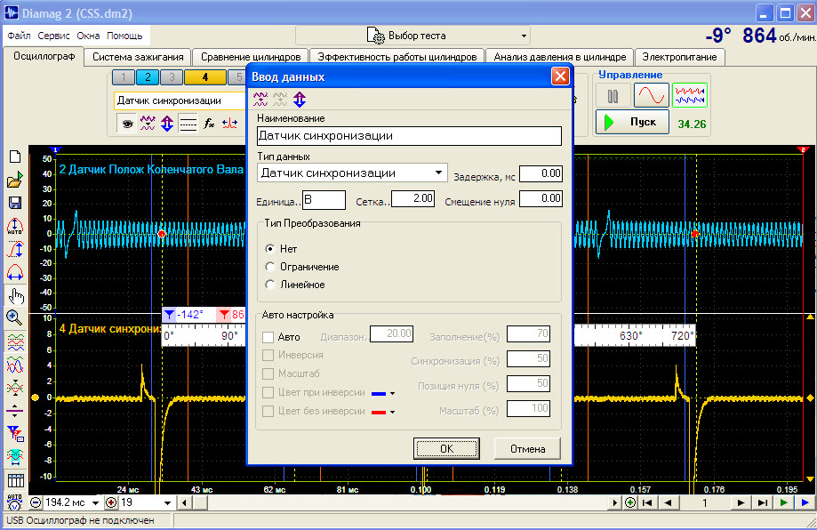Viewport: 817px width, 530px height.
Task: Click the minus zoom-out icon next to 194.2 мс
Action: coord(36,503)
